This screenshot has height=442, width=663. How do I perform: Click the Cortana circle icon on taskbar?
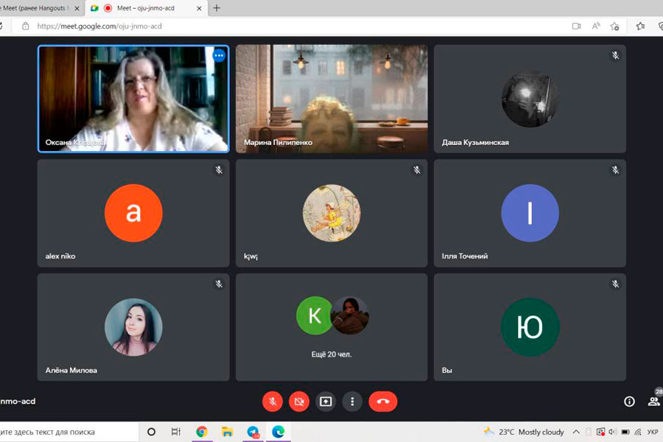point(151,432)
